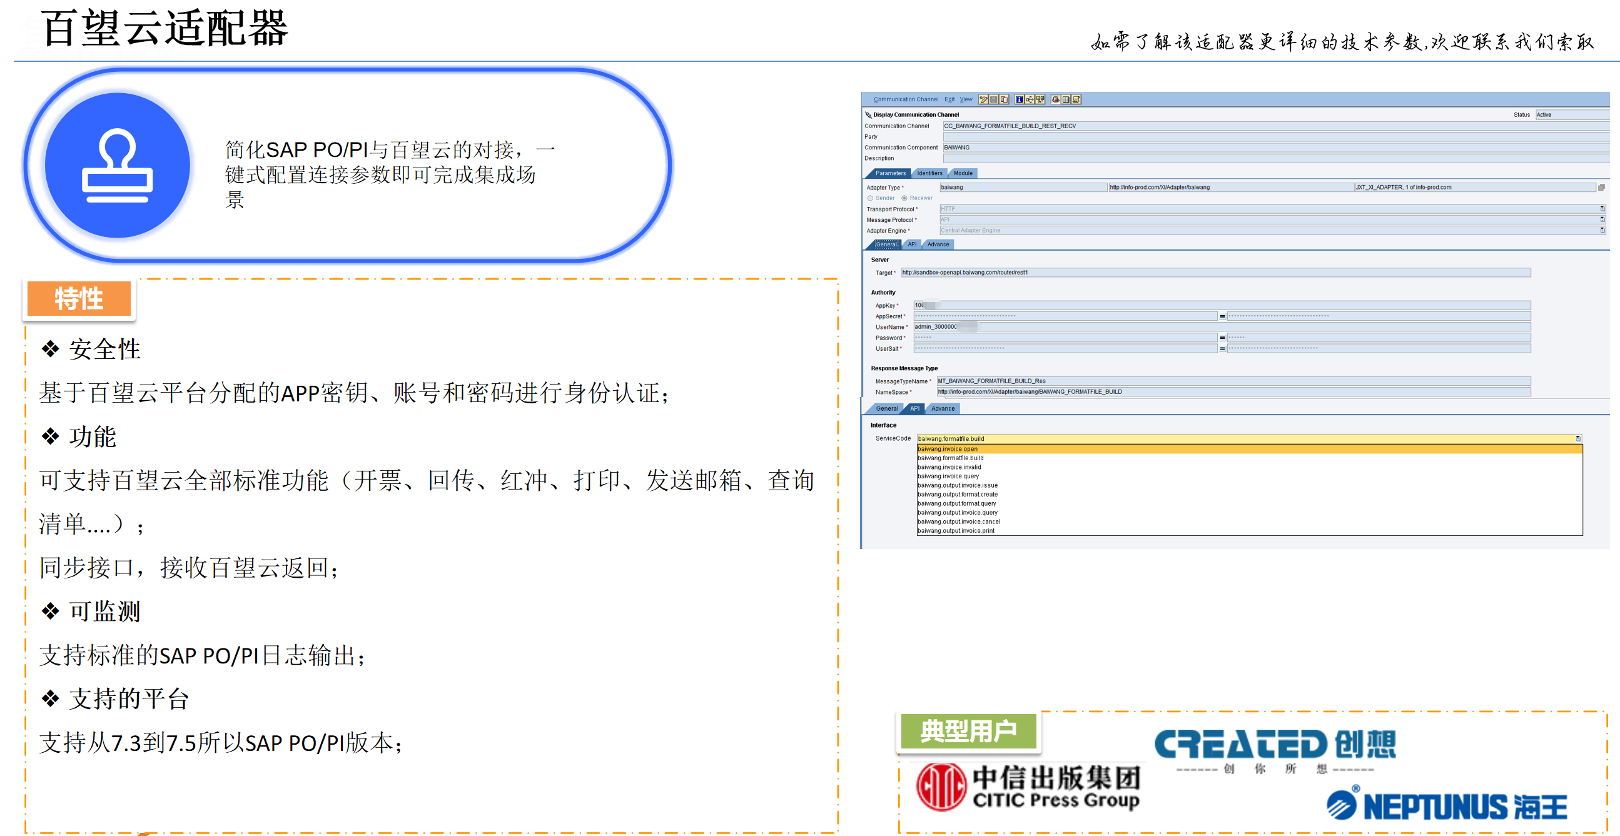Click the equals icon next to Password
Screen dimensions: 1620x836
(1222, 338)
